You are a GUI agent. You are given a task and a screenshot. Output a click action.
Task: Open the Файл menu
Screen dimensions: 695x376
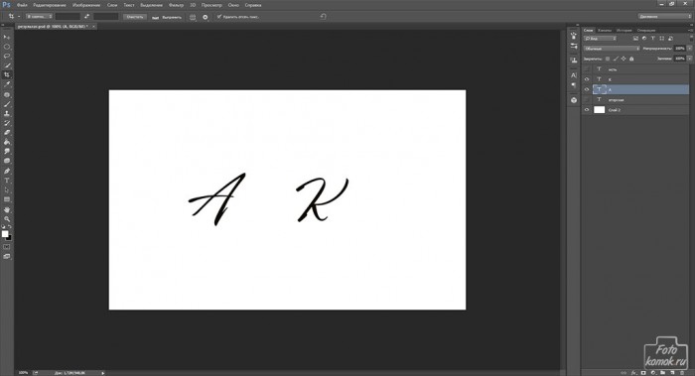pos(22,5)
